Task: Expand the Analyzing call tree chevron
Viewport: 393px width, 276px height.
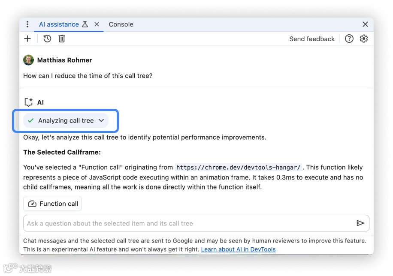Action: click(x=101, y=120)
